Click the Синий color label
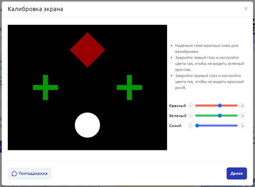Screen dimensions: 255x187 [175, 126]
